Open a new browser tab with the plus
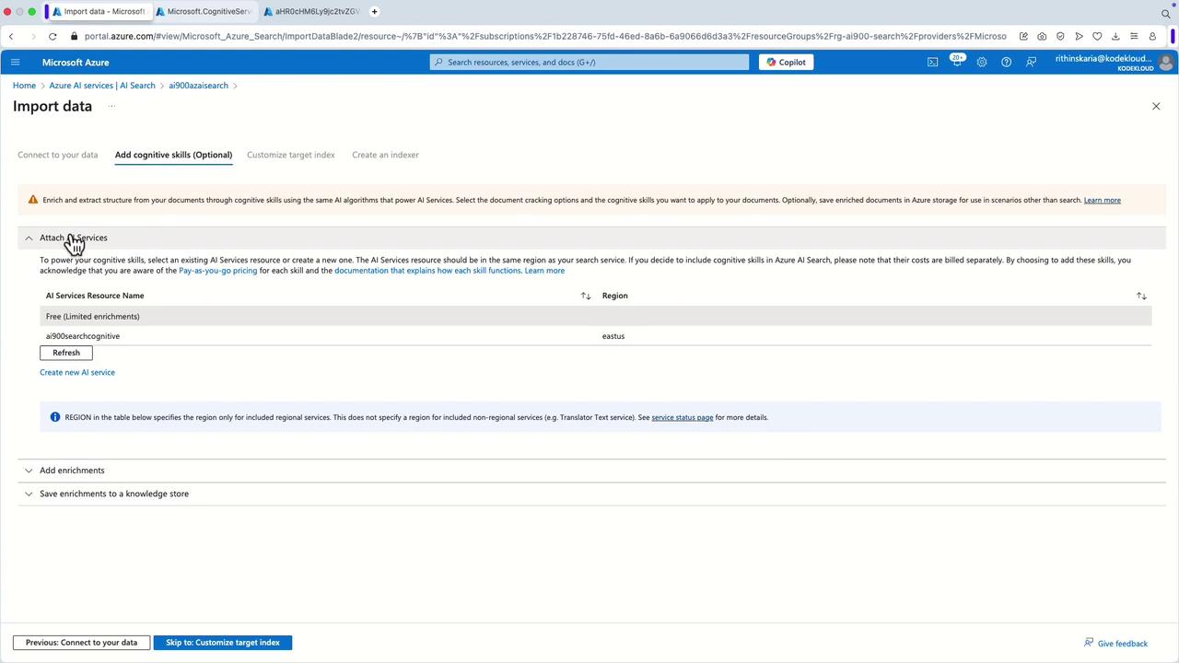 point(374,11)
